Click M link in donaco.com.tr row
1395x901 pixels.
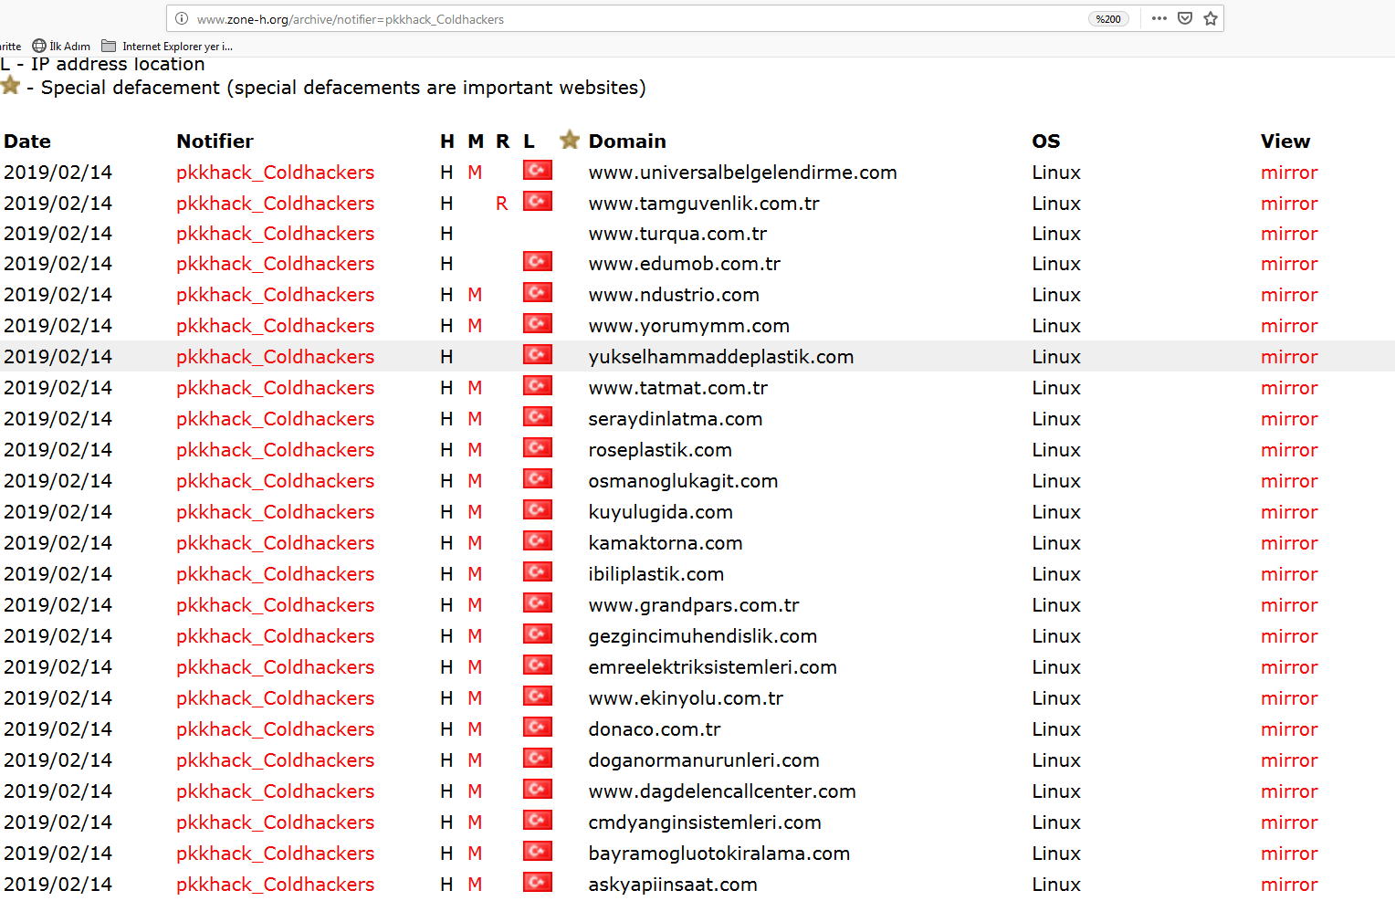475,729
